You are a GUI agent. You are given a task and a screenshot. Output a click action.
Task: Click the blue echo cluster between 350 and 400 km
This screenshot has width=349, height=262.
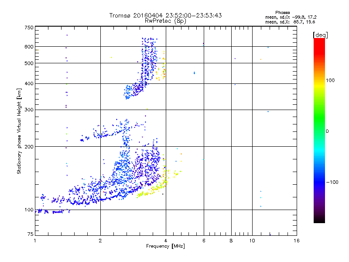(133, 90)
